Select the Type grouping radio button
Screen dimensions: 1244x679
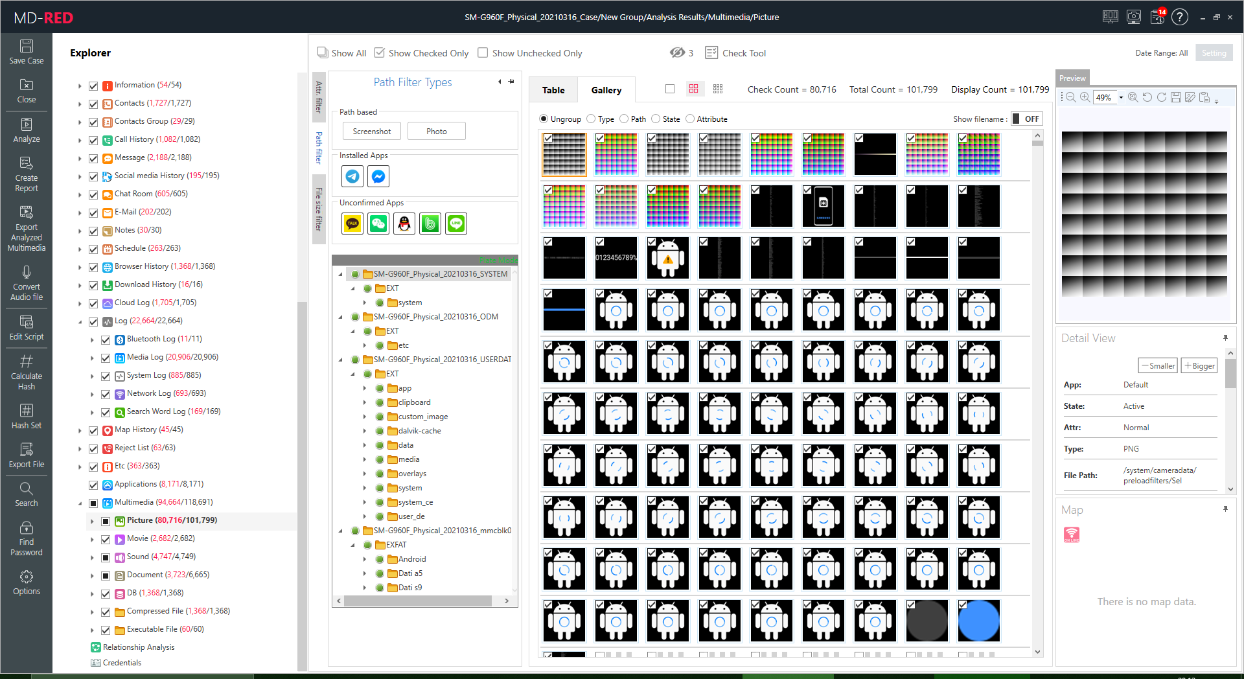tap(591, 119)
